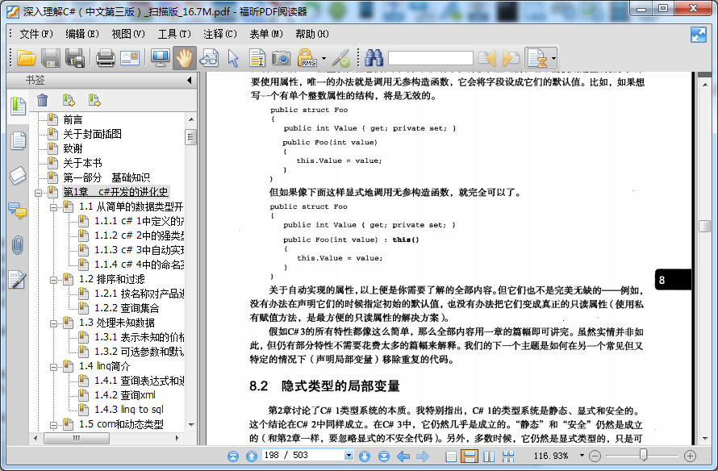Open the 表单 menu
This screenshot has width=718, height=471.
[x=266, y=34]
